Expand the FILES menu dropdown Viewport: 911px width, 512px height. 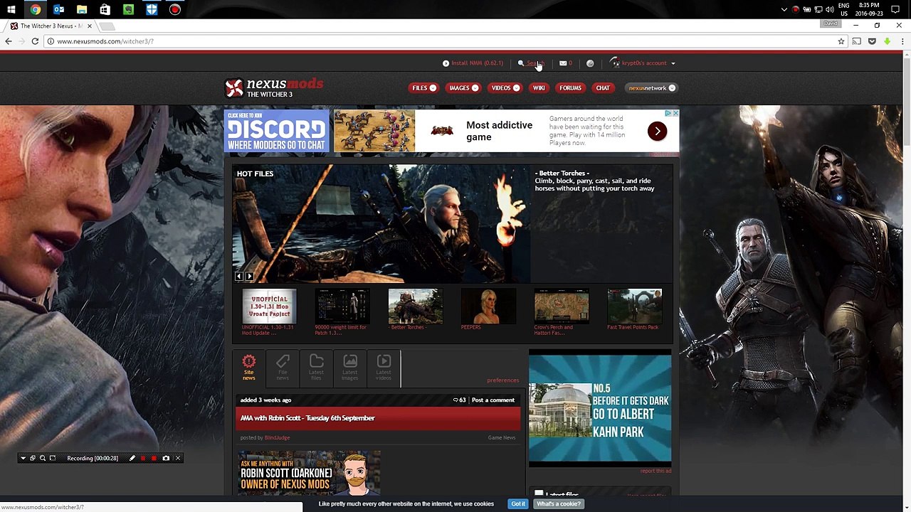pyautogui.click(x=433, y=88)
